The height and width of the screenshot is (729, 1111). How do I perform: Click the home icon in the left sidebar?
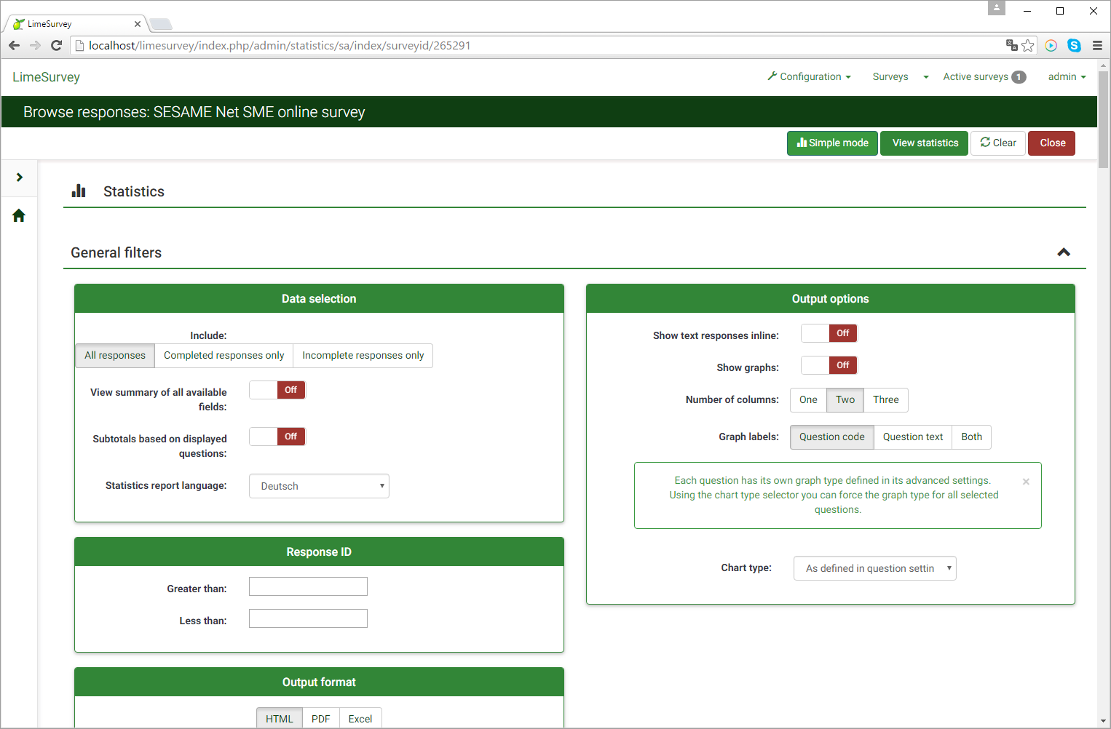pyautogui.click(x=19, y=215)
